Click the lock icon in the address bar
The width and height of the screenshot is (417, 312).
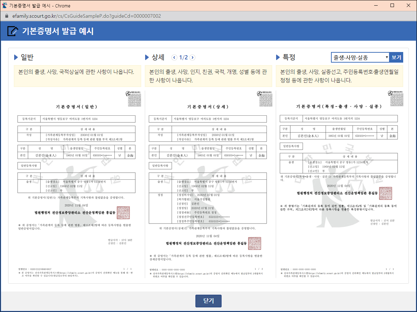pyautogui.click(x=7, y=16)
